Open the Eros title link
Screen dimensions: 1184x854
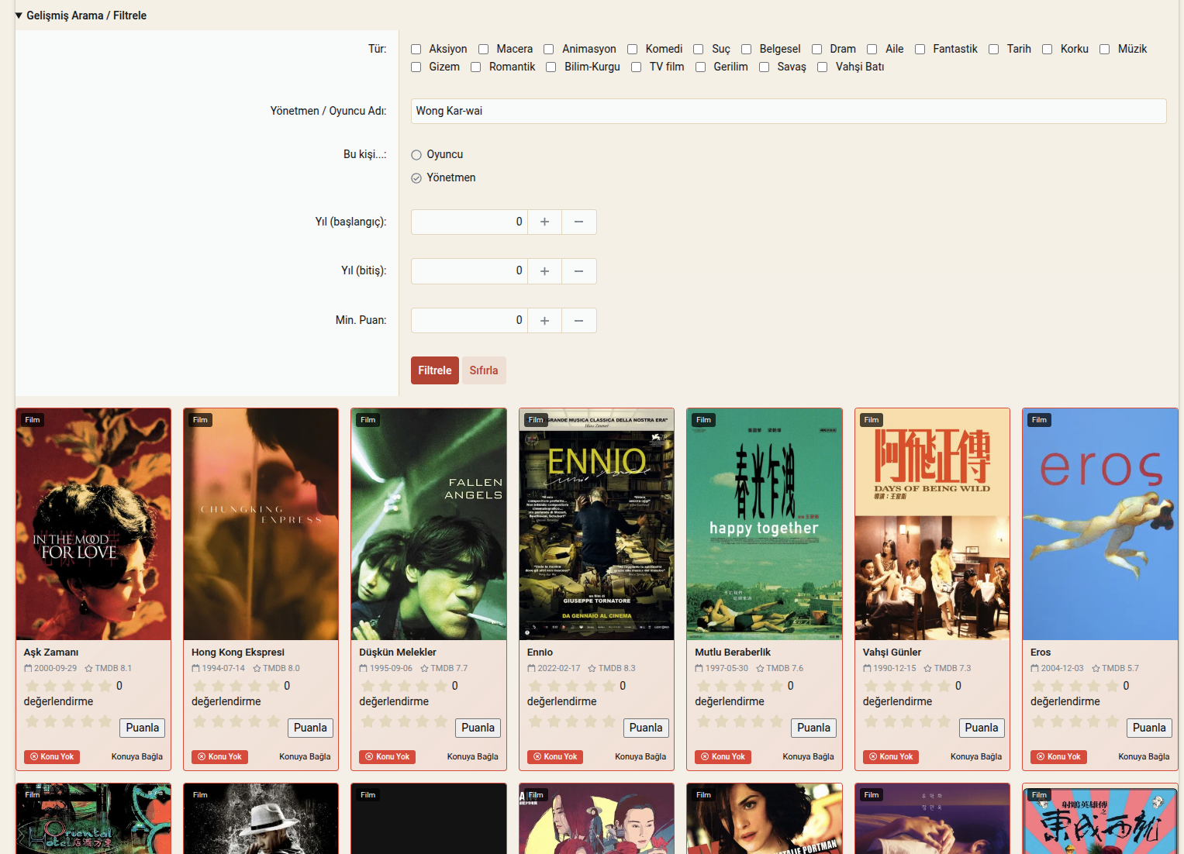1041,653
